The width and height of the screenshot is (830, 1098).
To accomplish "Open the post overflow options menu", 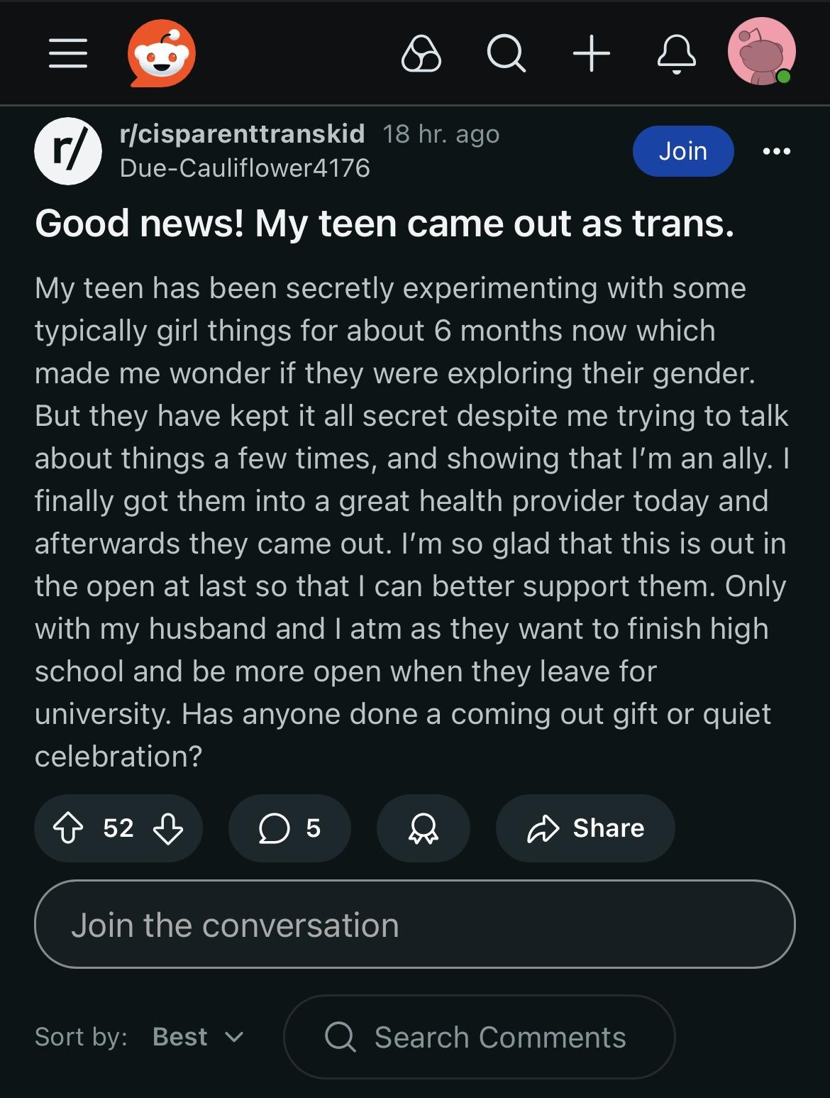I will pos(777,151).
